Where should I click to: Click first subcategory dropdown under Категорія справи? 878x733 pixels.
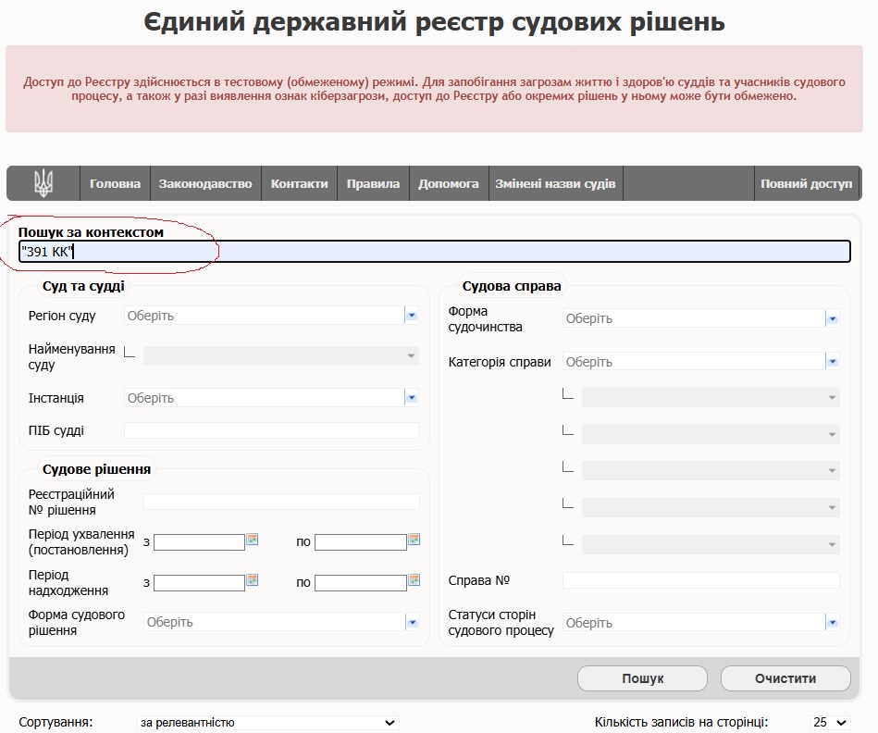pyautogui.click(x=711, y=398)
